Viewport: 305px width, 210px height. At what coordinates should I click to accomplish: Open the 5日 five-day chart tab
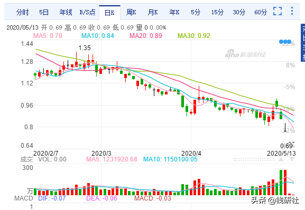coord(44,13)
